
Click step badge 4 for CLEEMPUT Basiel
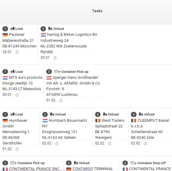(134, 114)
